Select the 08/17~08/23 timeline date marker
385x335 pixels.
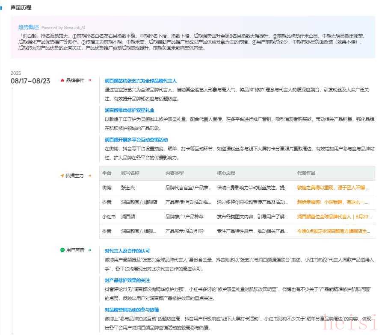coord(30,81)
